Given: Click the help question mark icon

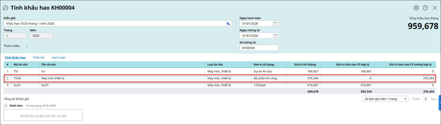Looking at the screenshot, I should (x=425, y=8).
